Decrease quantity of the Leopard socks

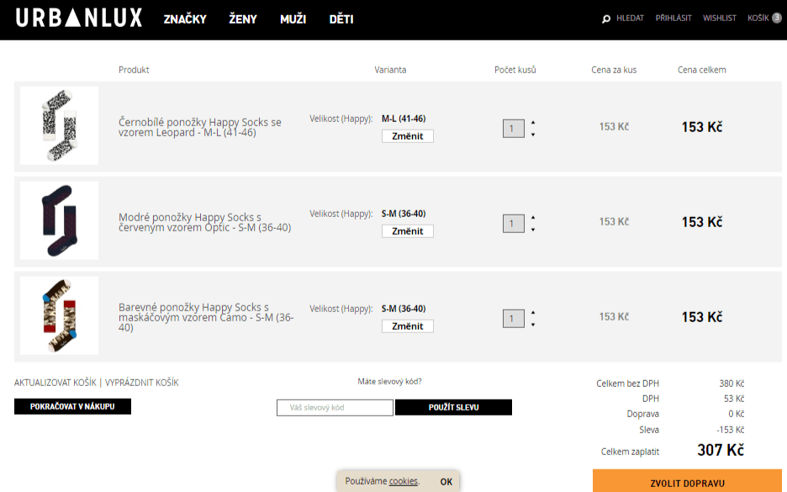coord(533,135)
